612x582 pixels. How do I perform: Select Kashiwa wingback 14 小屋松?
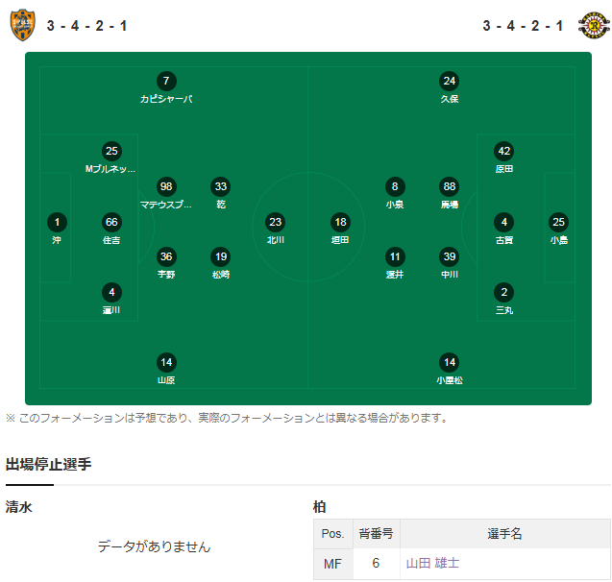point(450,363)
